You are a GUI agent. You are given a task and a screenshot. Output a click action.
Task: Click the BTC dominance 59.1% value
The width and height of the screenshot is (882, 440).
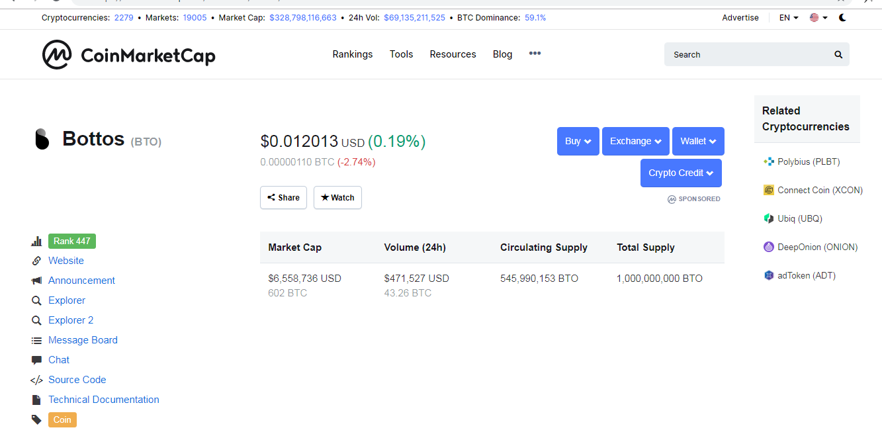[x=535, y=18]
